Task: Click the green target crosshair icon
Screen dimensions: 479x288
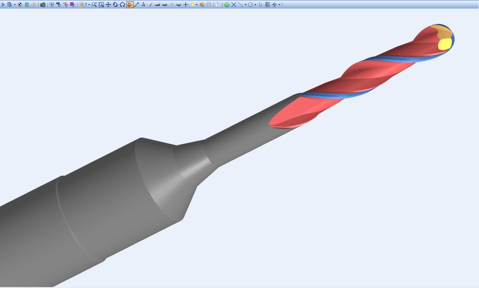Action: (x=227, y=5)
